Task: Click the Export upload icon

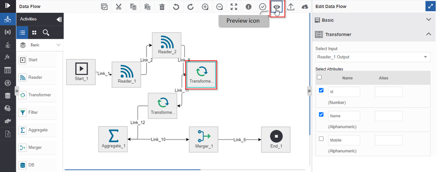Action: click(x=291, y=7)
